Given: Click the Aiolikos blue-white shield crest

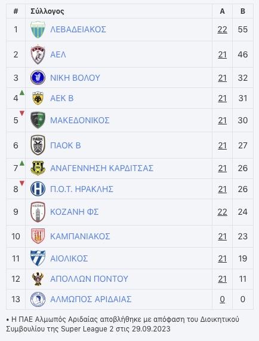Looking at the screenshot, I should pos(38,258).
